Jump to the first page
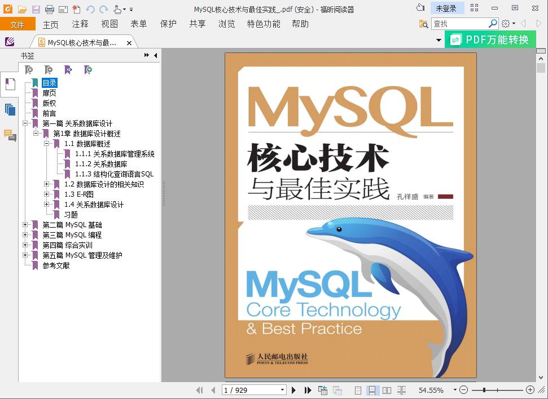The width and height of the screenshot is (548, 399). (x=200, y=390)
